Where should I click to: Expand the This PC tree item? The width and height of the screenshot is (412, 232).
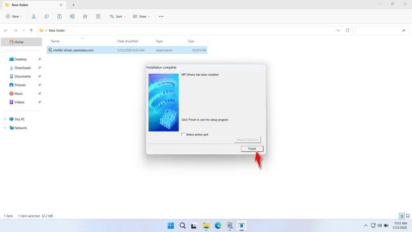(x=5, y=119)
